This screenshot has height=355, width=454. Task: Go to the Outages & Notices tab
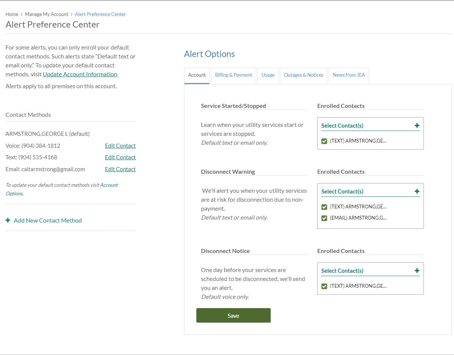tap(303, 75)
